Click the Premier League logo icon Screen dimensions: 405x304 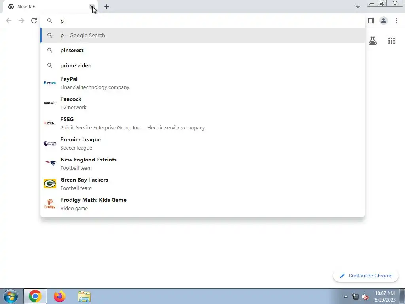[x=50, y=143]
